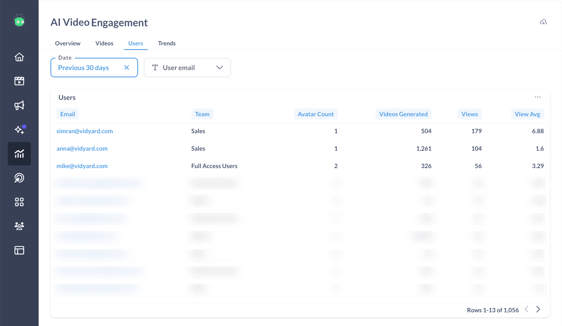Open the target prospecting icon
This screenshot has width=562, height=326.
[19, 178]
